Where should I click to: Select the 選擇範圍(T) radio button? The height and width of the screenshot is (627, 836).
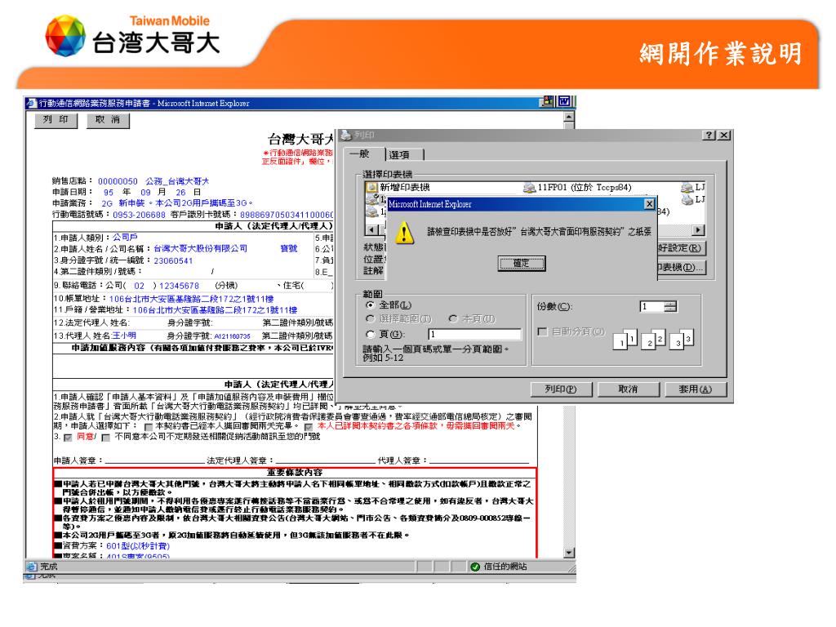pyautogui.click(x=370, y=319)
